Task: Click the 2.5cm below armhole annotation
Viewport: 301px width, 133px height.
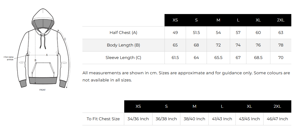Action: coord(9,58)
